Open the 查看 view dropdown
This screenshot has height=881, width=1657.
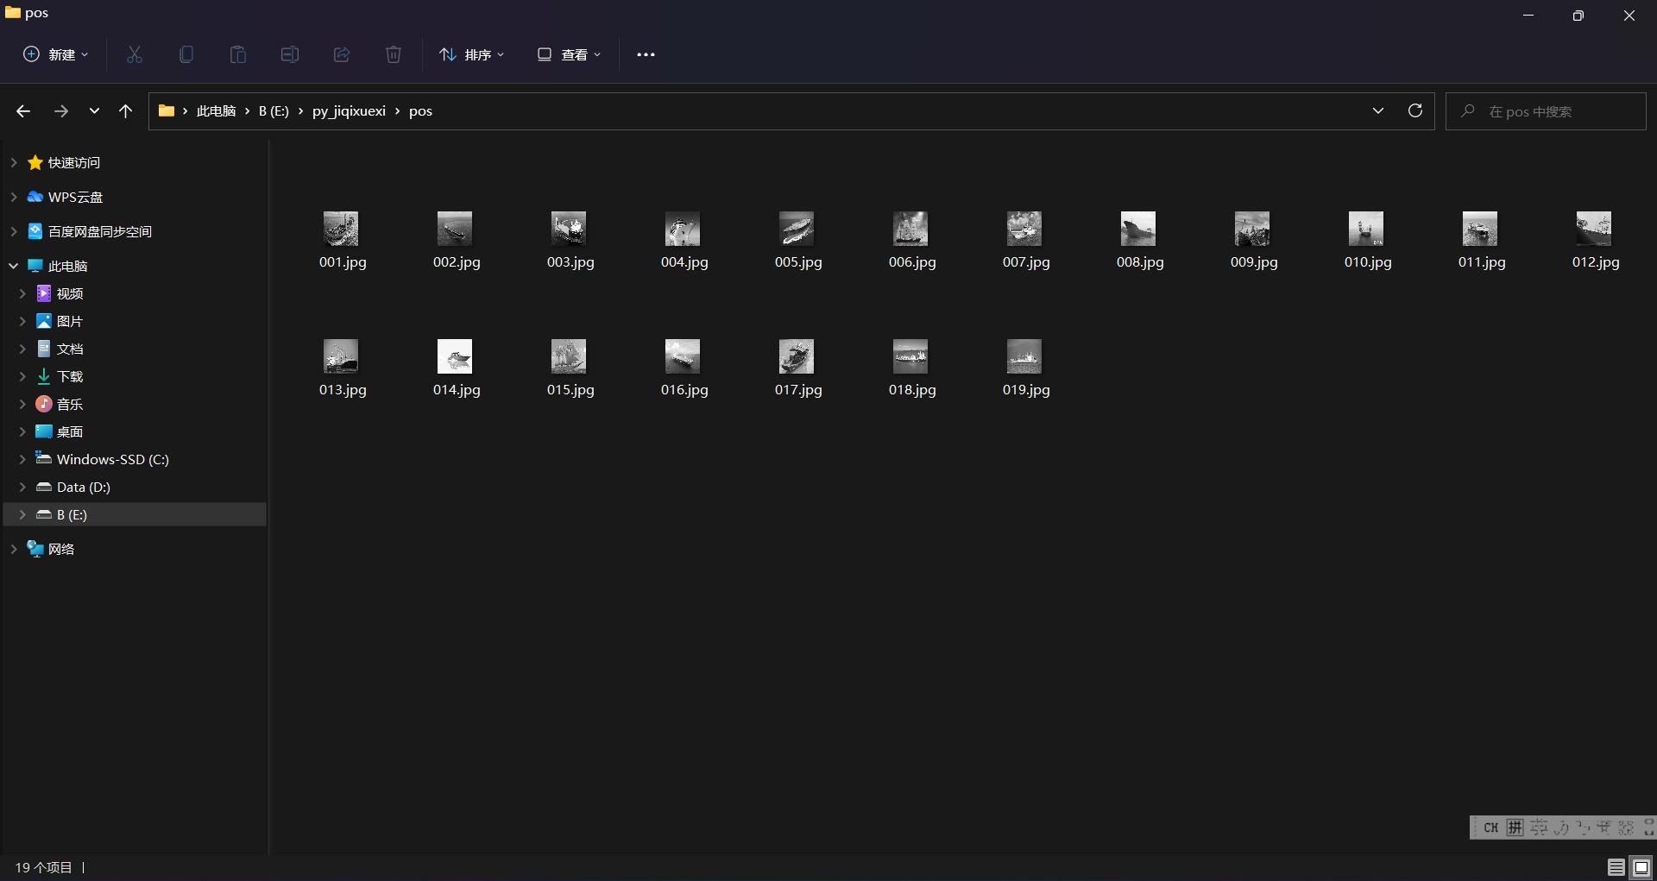point(569,54)
